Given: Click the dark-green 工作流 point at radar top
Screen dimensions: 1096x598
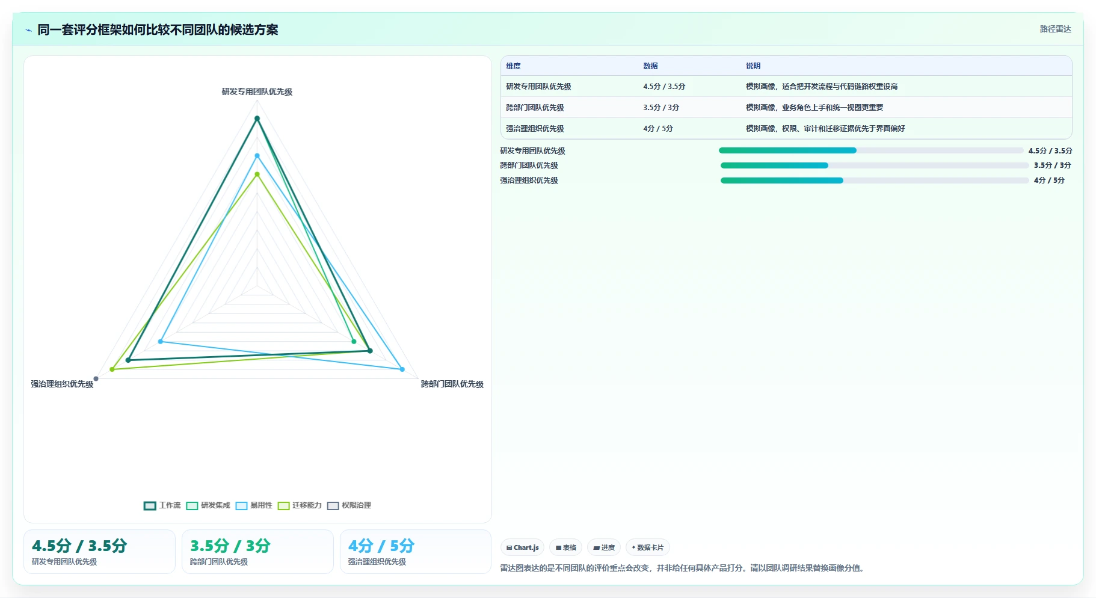Looking at the screenshot, I should point(257,119).
